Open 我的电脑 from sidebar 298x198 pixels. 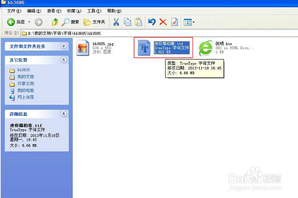coord(26,91)
